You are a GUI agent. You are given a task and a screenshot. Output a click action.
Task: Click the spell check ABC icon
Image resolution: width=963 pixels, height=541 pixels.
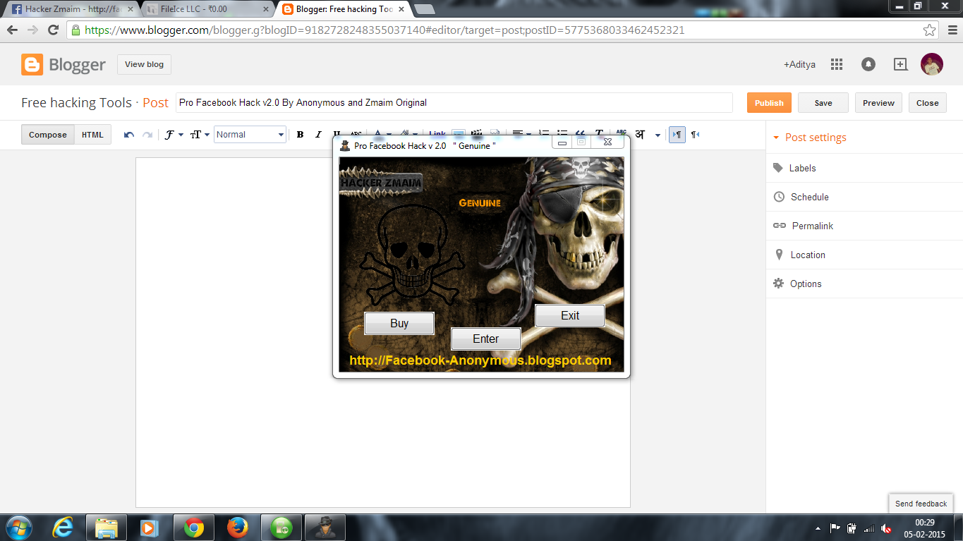pyautogui.click(x=621, y=133)
